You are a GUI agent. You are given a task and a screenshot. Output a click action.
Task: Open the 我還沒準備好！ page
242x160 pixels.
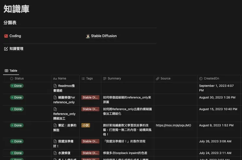(63, 144)
